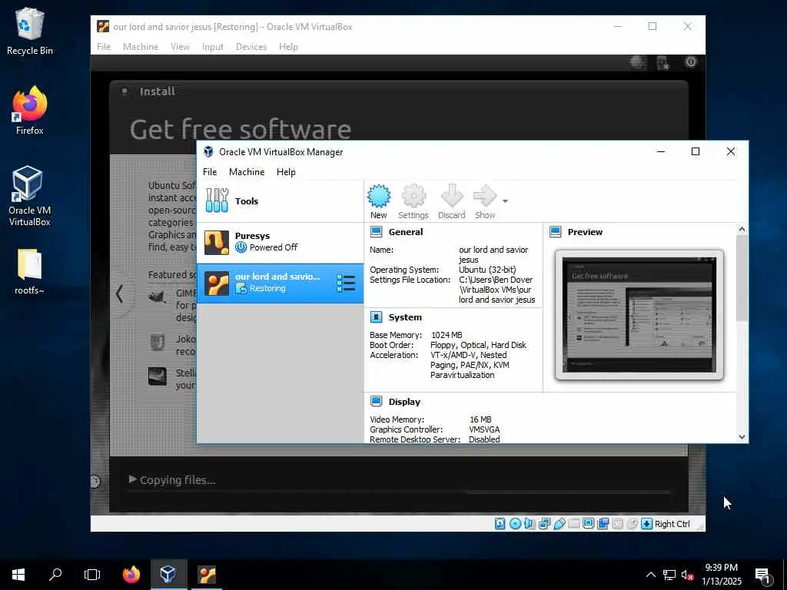Viewport: 787px width, 590px height.
Task: Click the recording status icon
Action: [x=603, y=524]
